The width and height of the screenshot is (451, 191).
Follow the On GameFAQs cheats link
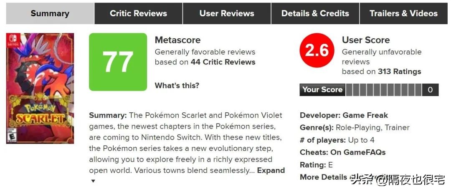coord(358,152)
